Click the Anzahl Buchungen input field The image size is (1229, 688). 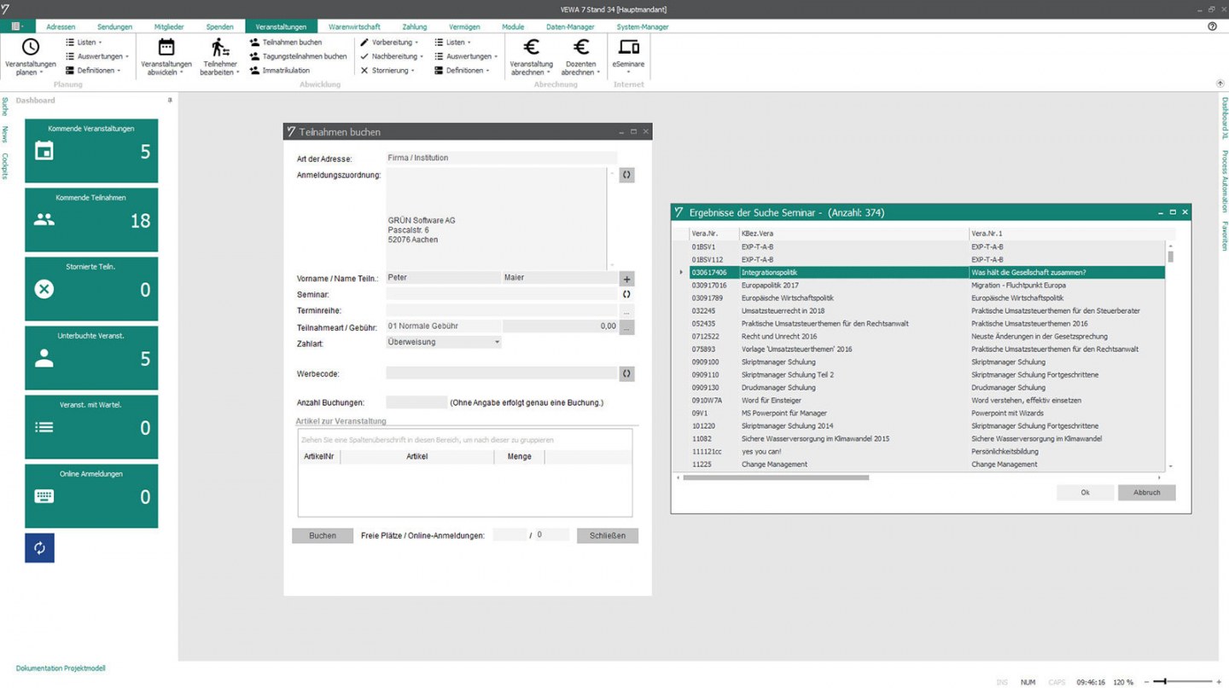(x=416, y=402)
